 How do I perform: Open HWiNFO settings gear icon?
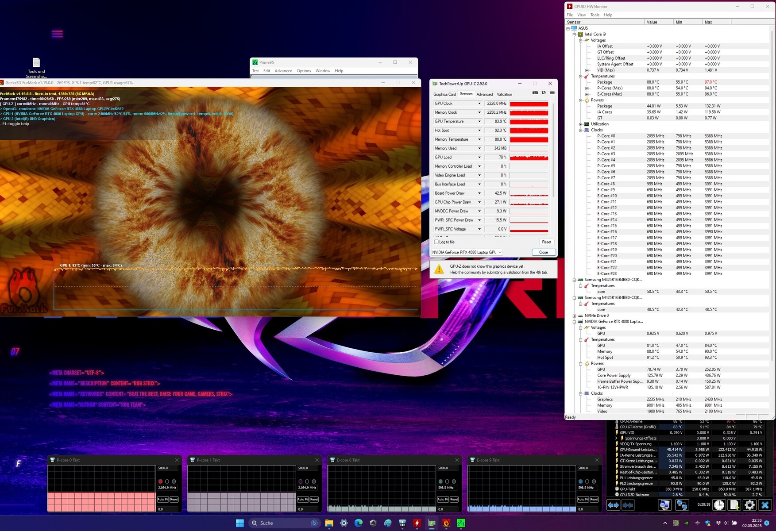[749, 505]
